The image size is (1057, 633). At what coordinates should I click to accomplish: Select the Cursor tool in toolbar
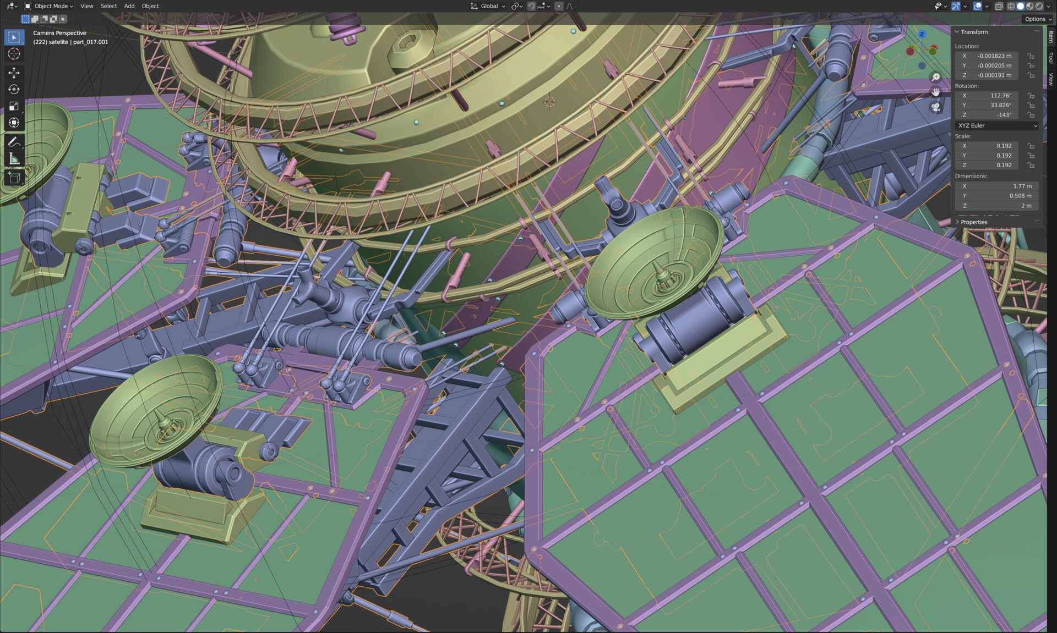point(14,54)
